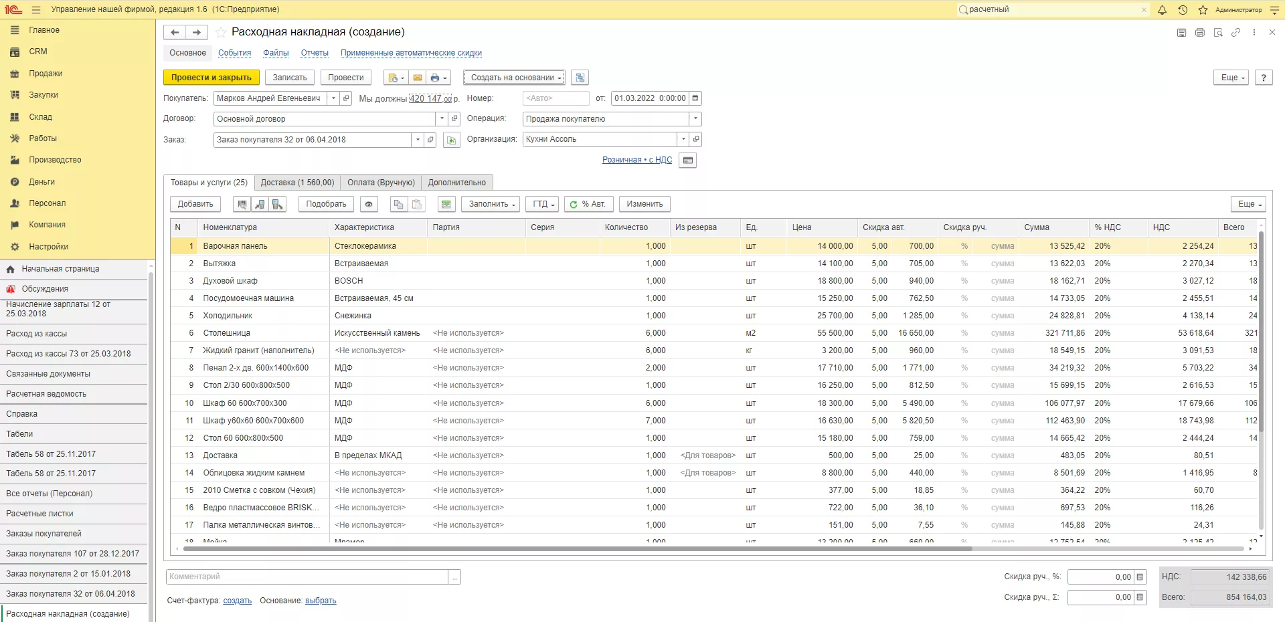1285x622 pixels.
Task: Click выбрать link for Основание
Action: click(321, 601)
